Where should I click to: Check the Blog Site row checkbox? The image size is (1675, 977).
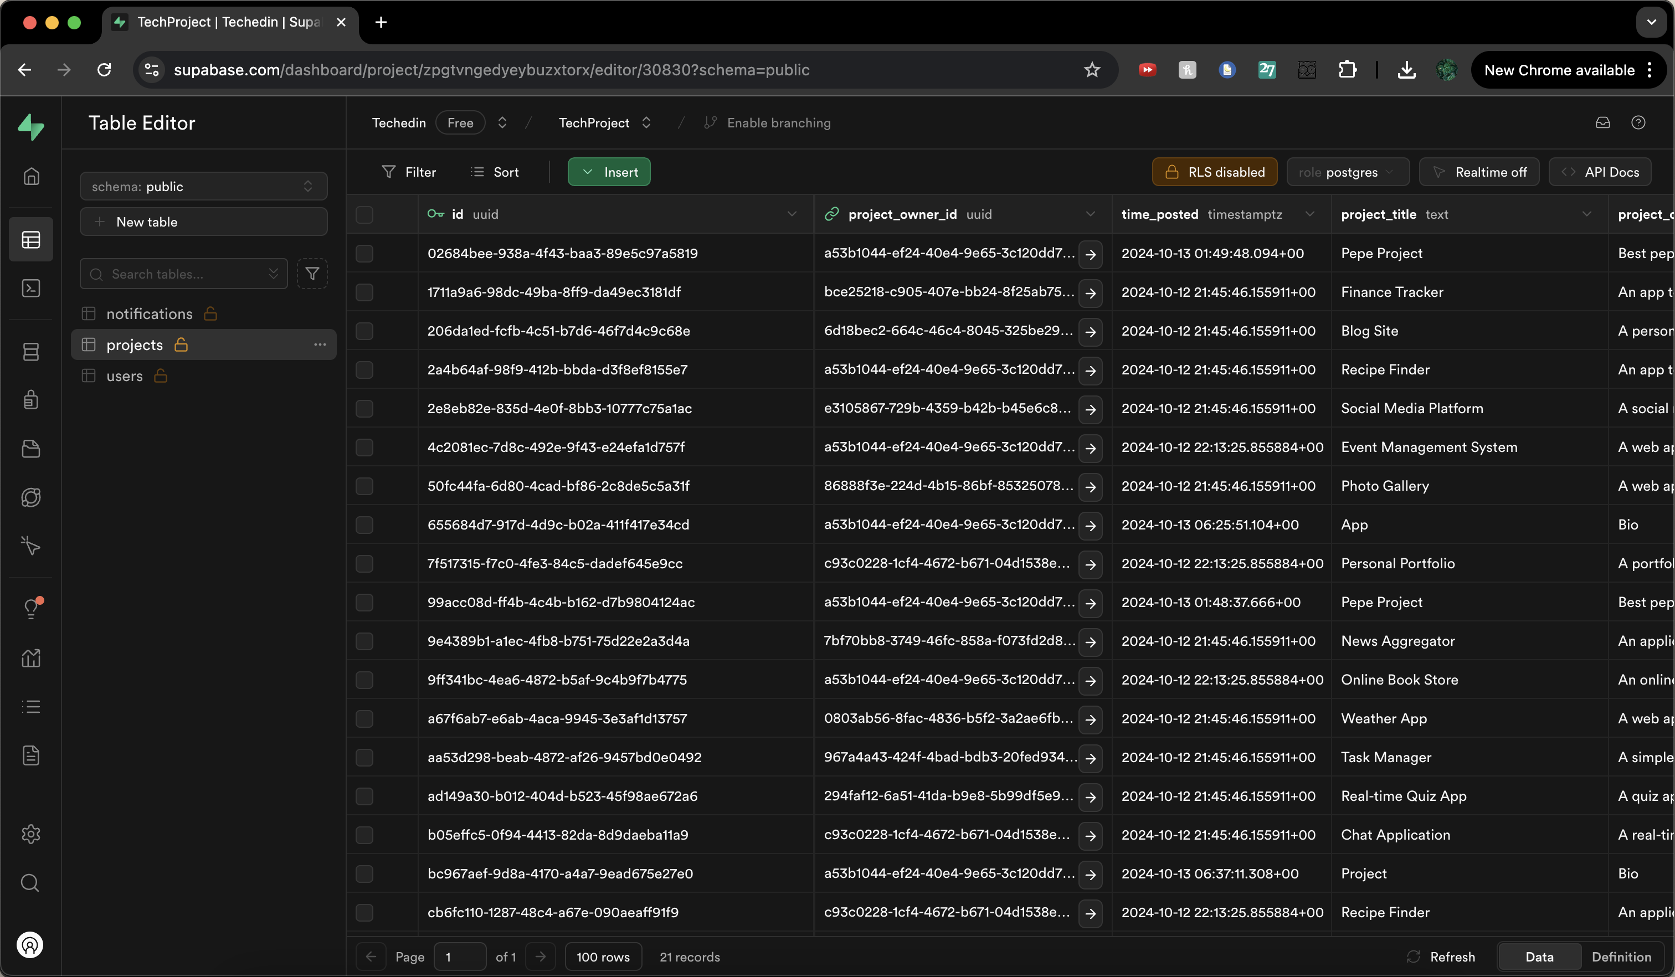(364, 331)
